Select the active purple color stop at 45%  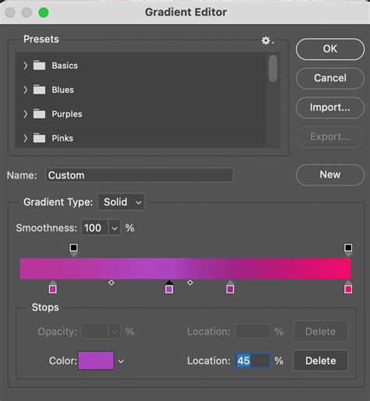pyautogui.click(x=169, y=287)
